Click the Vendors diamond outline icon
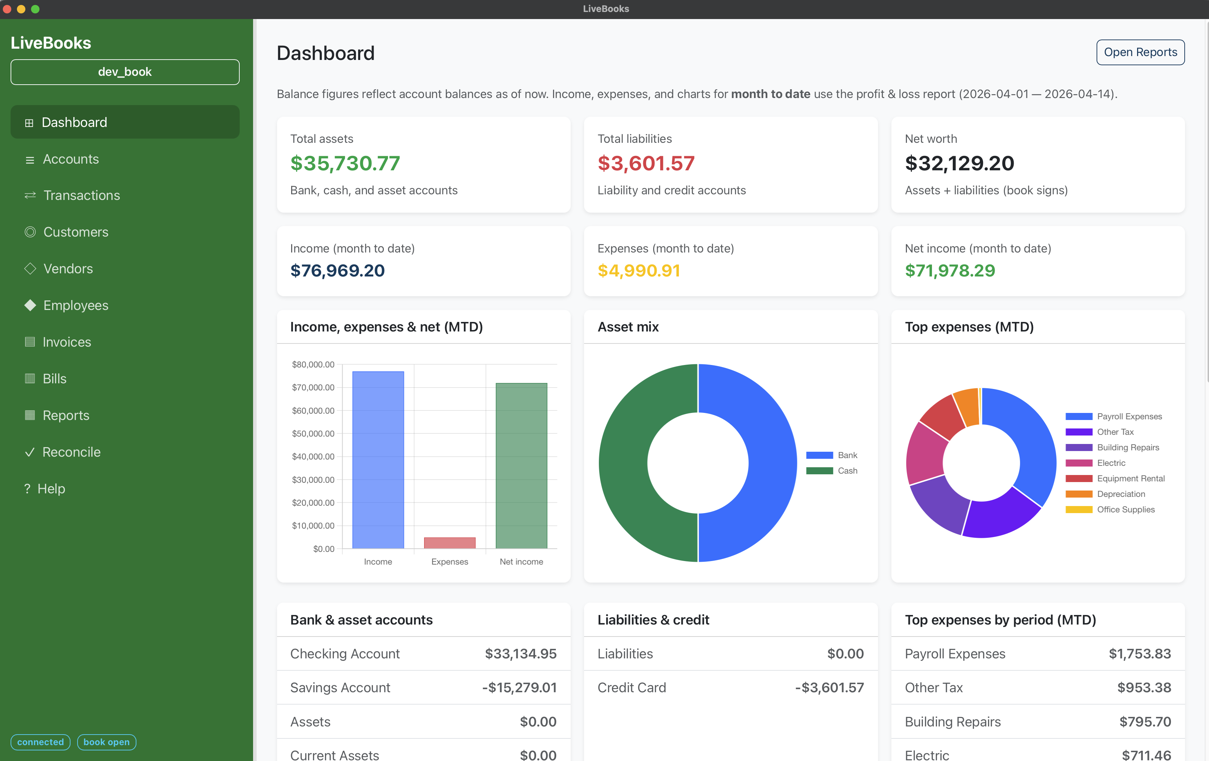This screenshot has width=1209, height=761. coord(30,269)
